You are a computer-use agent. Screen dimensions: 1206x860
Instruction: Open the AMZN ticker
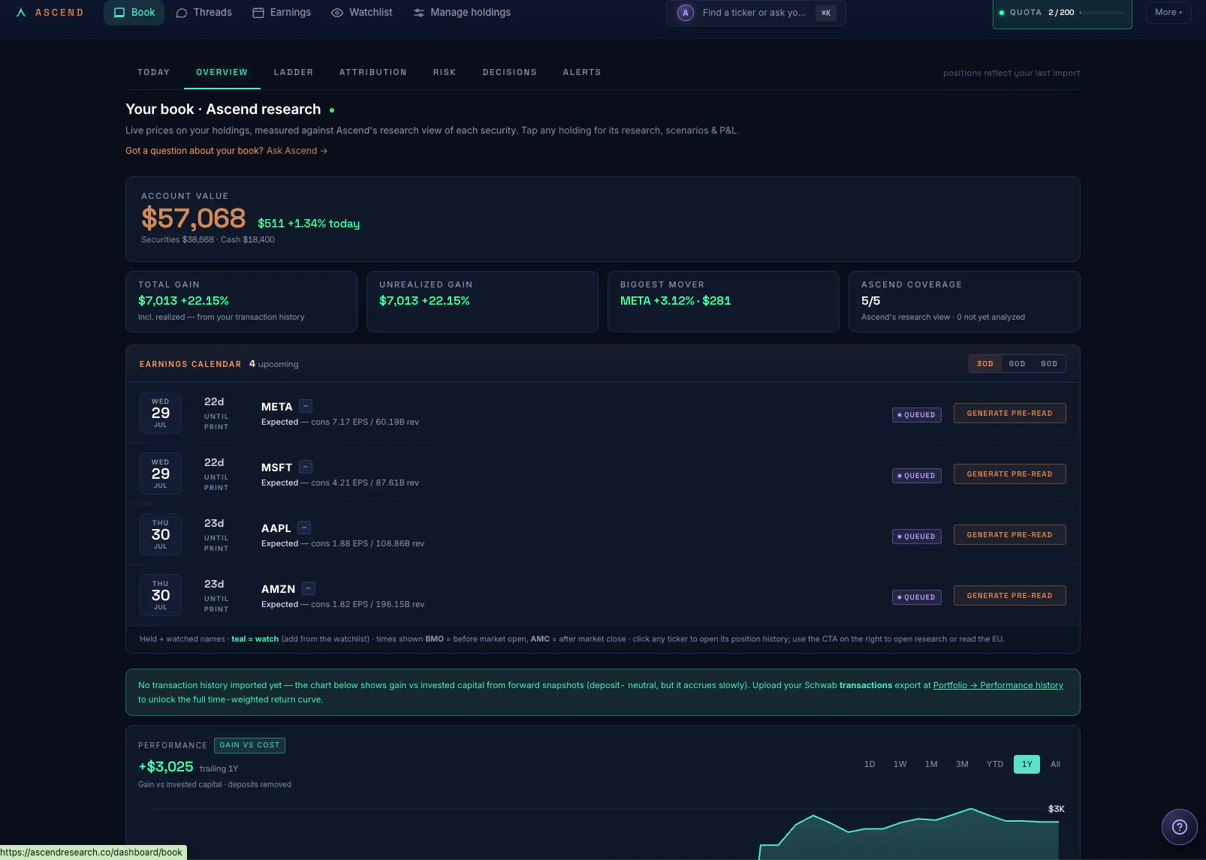pyautogui.click(x=279, y=589)
